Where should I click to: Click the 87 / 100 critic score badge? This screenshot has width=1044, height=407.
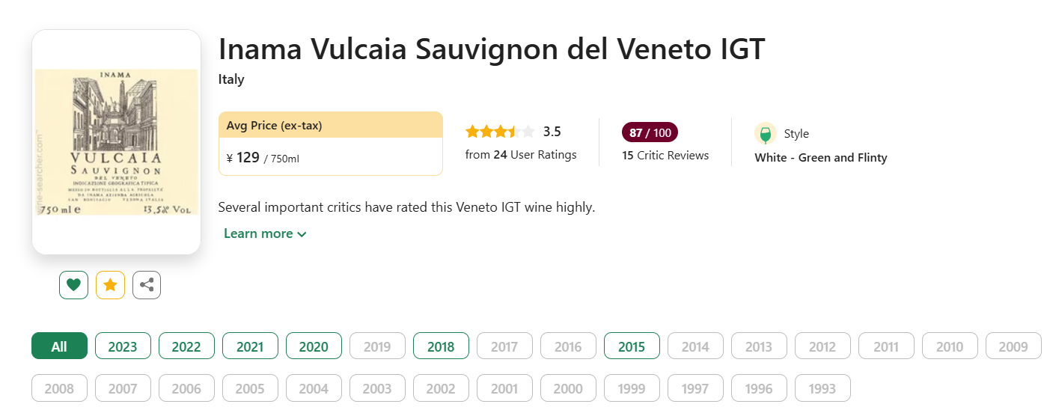tap(650, 133)
